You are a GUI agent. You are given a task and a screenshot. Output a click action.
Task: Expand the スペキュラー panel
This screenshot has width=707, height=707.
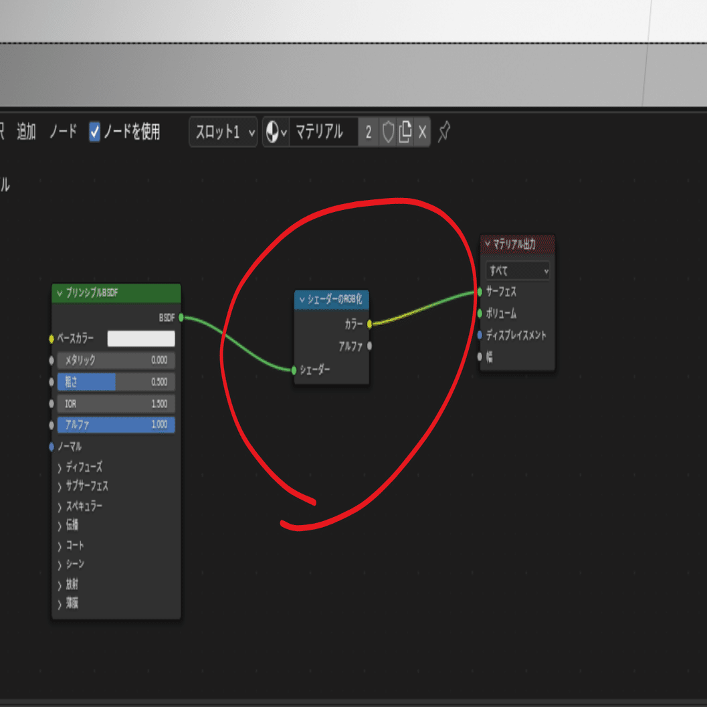80,506
